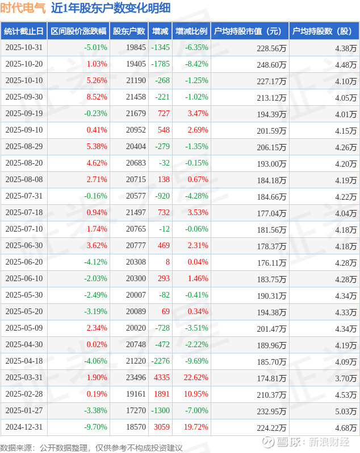Click the 时代电气 stock name title

[x=23, y=9]
